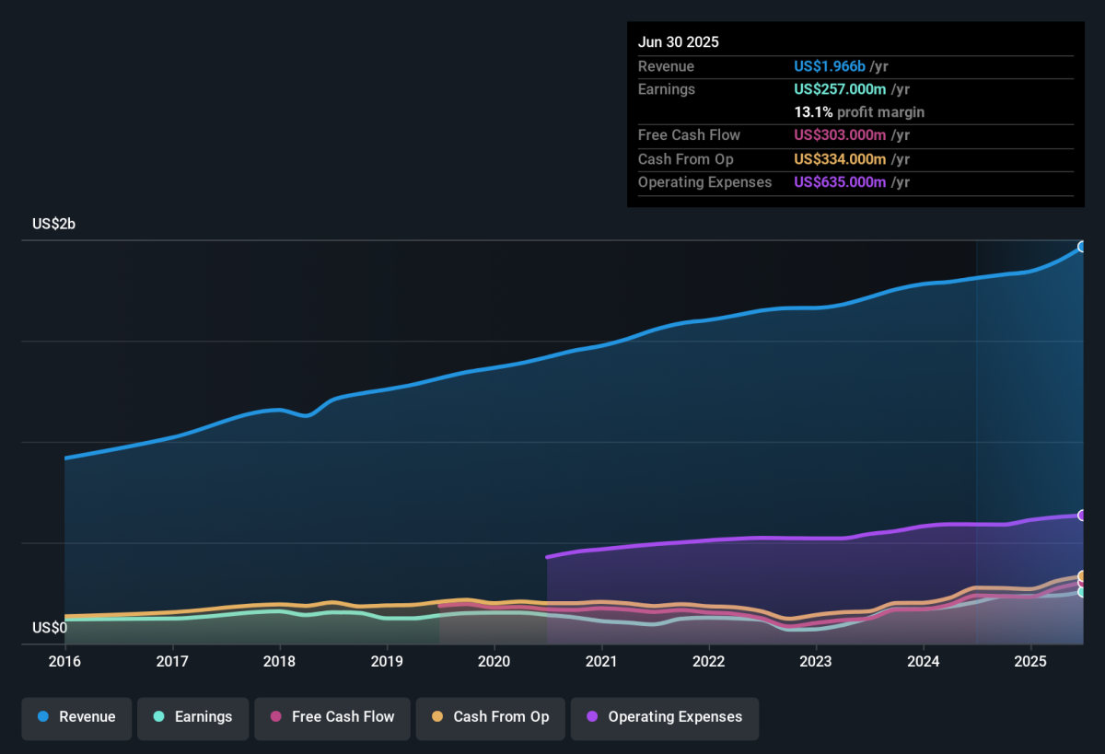The width and height of the screenshot is (1105, 754).
Task: Click the US$257.000m earnings value in tooltip
Action: (x=840, y=89)
